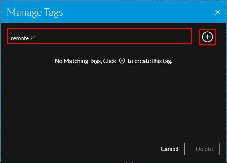227x163 pixels.
Task: Click the Cancel button
Action: (169, 149)
